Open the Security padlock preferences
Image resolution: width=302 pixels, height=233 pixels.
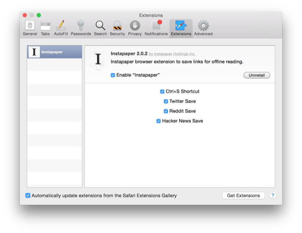point(117,28)
